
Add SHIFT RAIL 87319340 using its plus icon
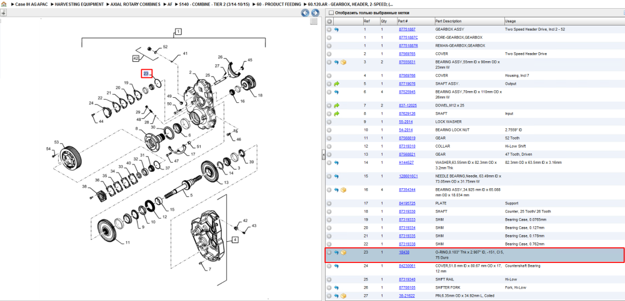329,280
